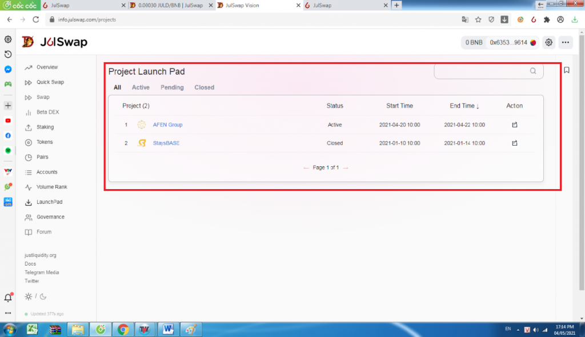Switch to dark theme with moon icon
Viewport: 585px width, 337px height.
coord(43,296)
